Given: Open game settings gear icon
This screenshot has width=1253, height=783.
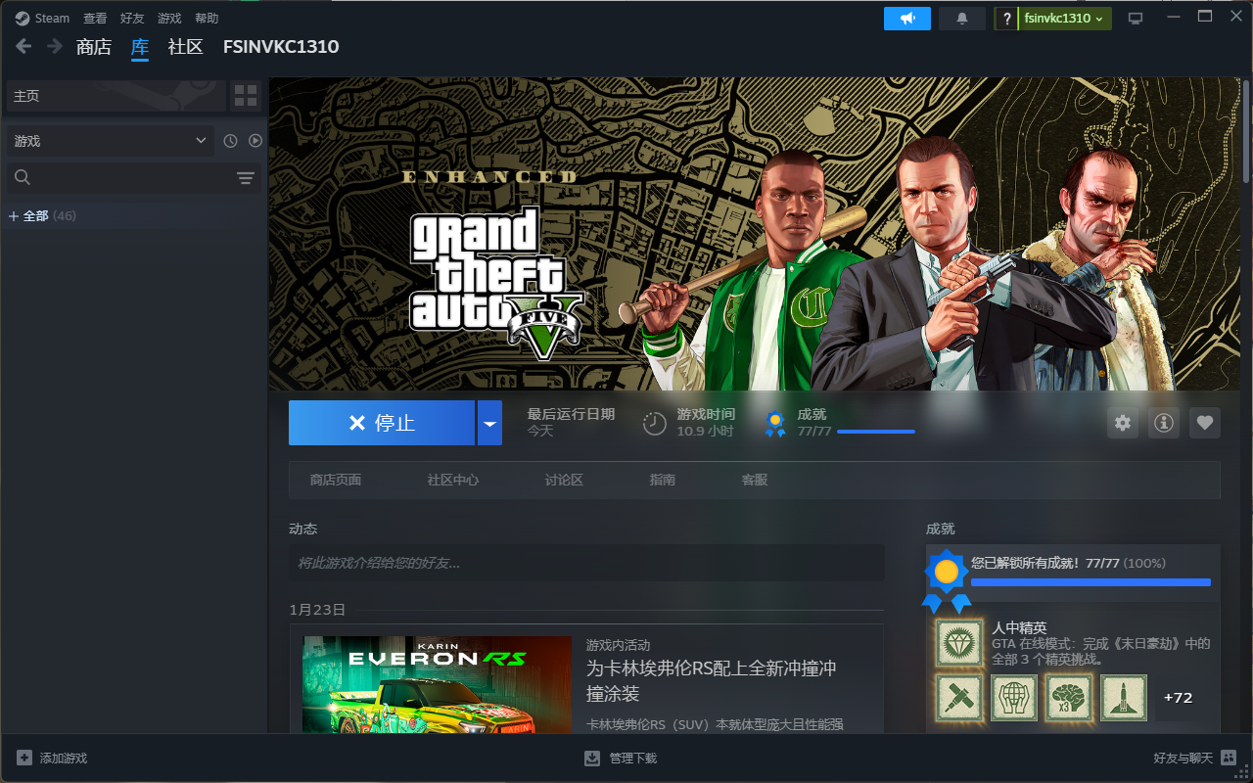Looking at the screenshot, I should [1123, 423].
